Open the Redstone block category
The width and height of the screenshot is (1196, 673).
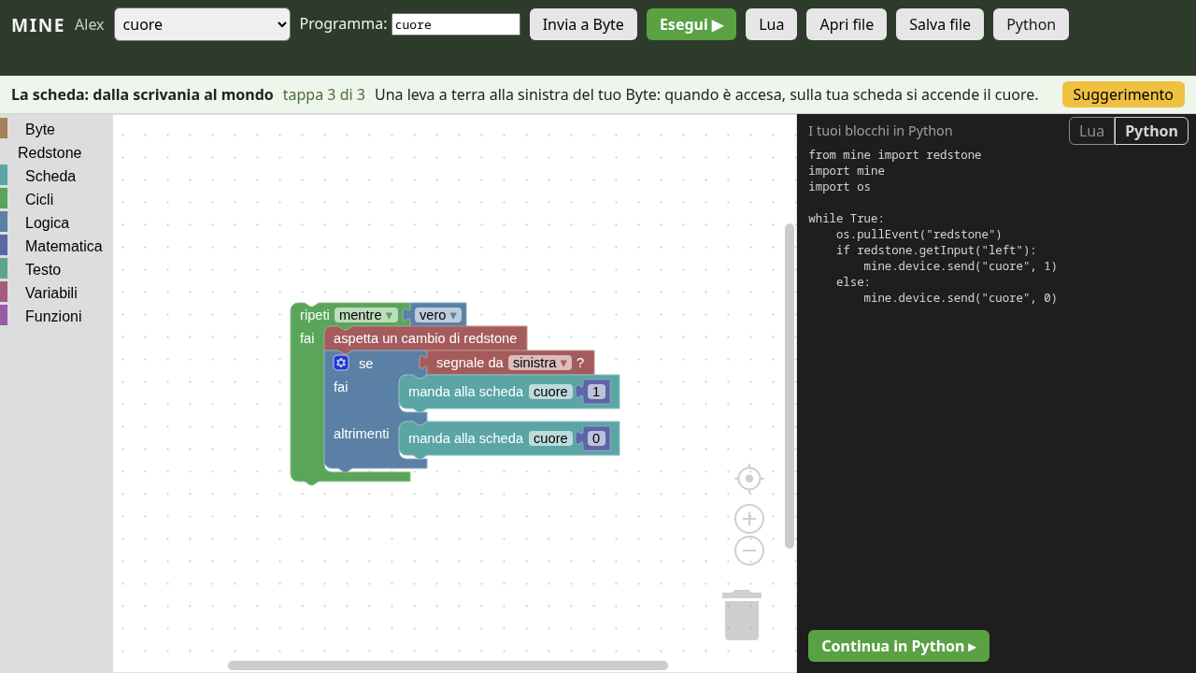coord(56,152)
